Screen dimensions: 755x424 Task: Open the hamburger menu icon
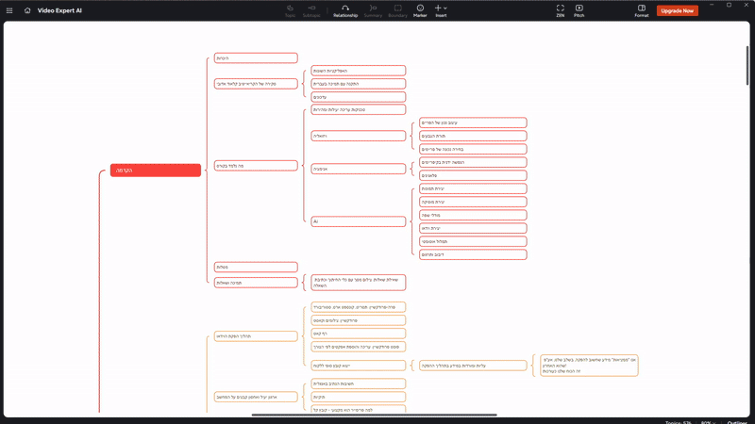pyautogui.click(x=9, y=10)
